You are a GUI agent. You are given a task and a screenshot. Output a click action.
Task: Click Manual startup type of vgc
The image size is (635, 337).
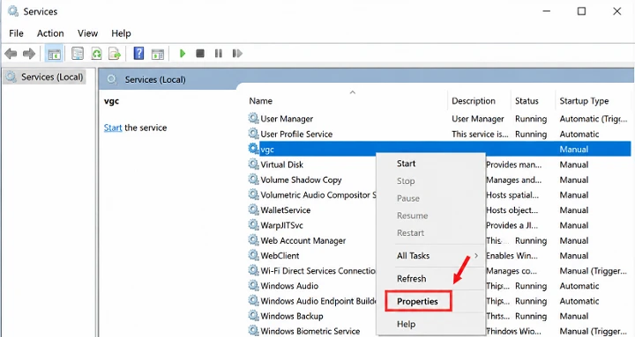click(x=574, y=149)
